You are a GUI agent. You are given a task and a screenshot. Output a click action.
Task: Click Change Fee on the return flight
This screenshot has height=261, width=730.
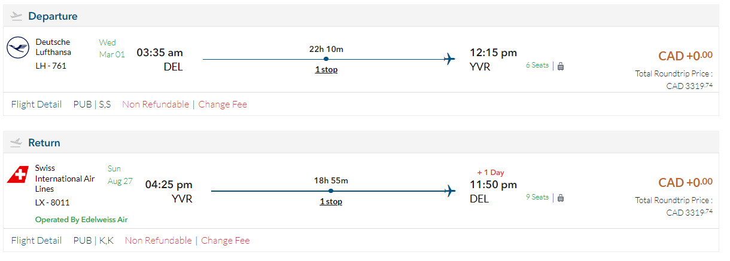tap(225, 241)
